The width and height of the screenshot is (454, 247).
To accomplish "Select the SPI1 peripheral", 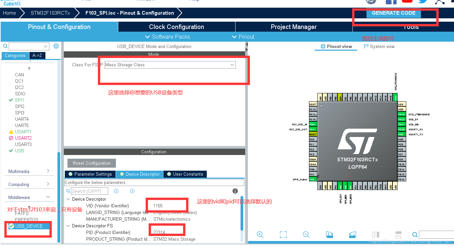I will (19, 100).
